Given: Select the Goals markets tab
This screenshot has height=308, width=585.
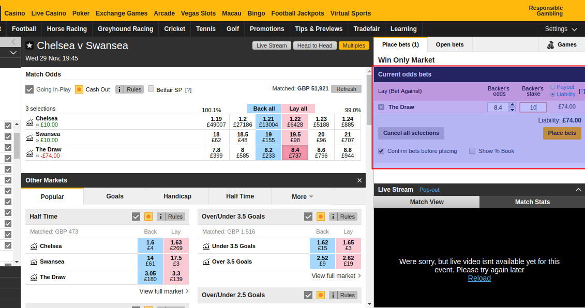Looking at the screenshot, I should click(x=115, y=196).
